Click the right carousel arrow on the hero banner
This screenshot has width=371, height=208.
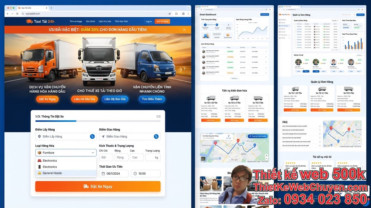click(x=182, y=69)
